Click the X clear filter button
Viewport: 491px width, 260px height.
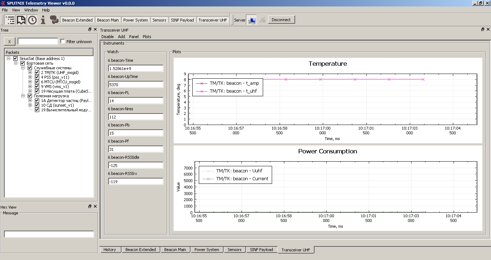click(9, 42)
